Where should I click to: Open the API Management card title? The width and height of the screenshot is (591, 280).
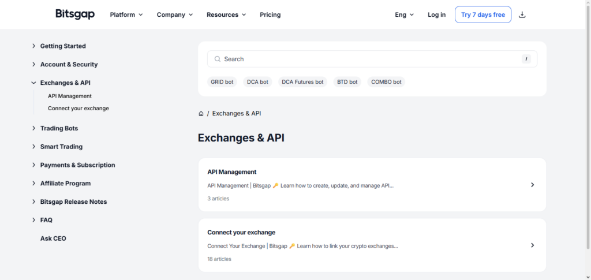232,172
